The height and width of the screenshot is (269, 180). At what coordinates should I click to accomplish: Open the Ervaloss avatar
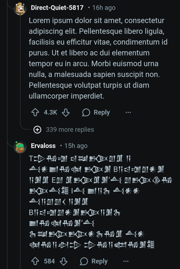(x=20, y=147)
